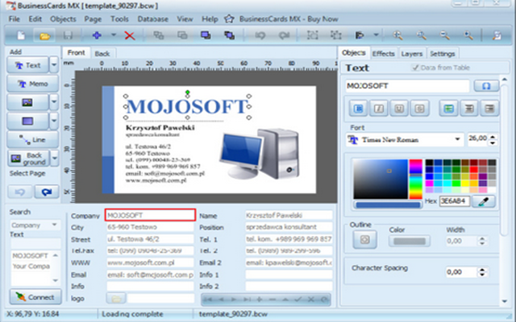Toggle underline text formatting

(x=399, y=109)
